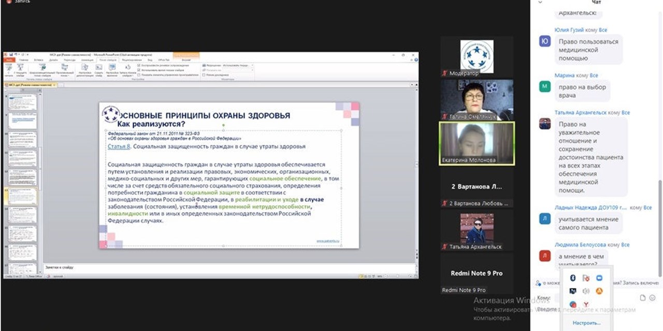The width and height of the screenshot is (663, 331).
Task: Click the Yandex Browser tray icon
Action: point(586,304)
